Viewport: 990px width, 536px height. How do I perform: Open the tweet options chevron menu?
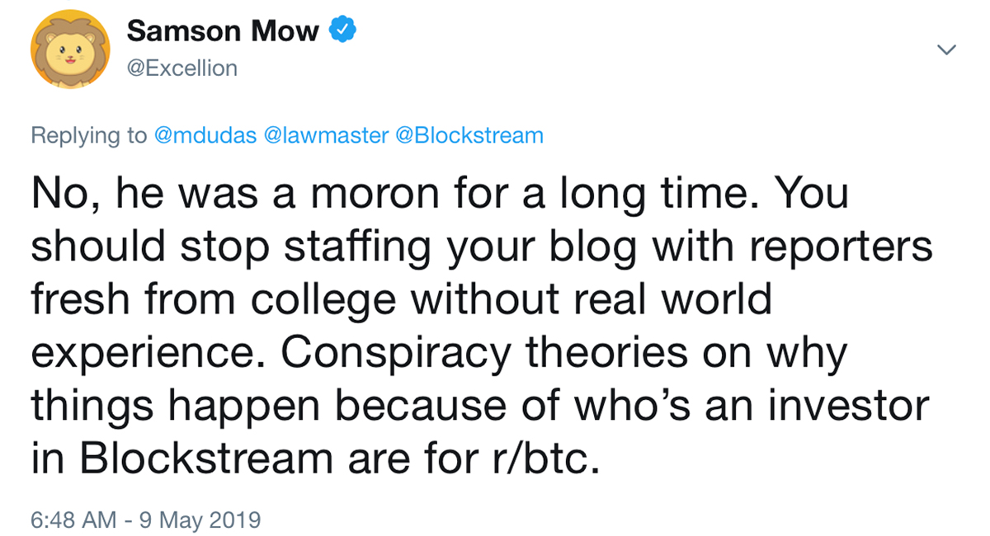click(x=947, y=50)
